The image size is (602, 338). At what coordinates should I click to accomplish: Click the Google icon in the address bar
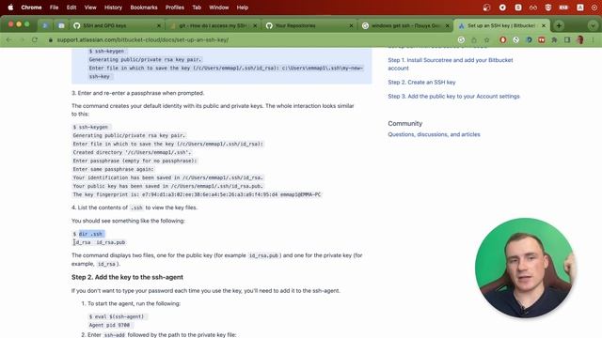[x=461, y=39]
